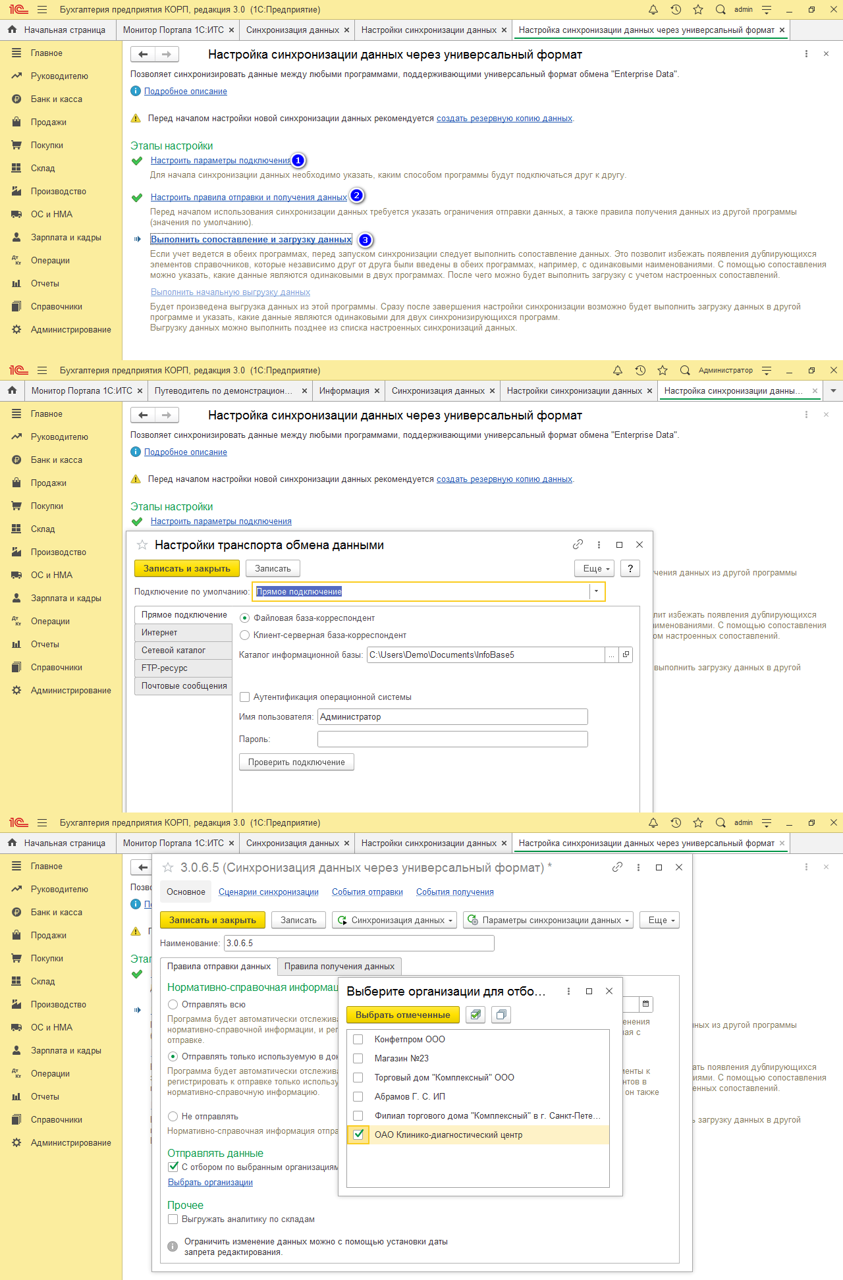Image resolution: width=843 pixels, height=1280 pixels.
Task: Select Отправлять всю radio option
Action: click(x=173, y=1005)
